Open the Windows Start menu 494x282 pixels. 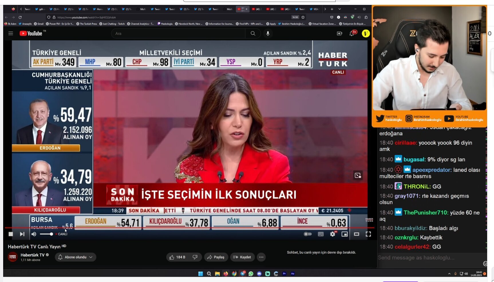[x=200, y=274]
